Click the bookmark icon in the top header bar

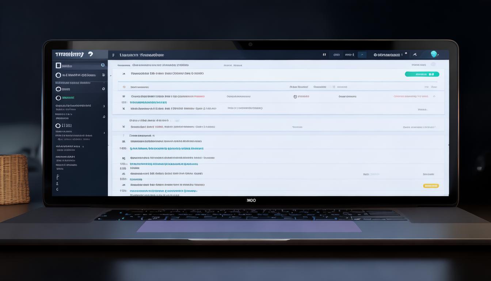tap(324, 55)
